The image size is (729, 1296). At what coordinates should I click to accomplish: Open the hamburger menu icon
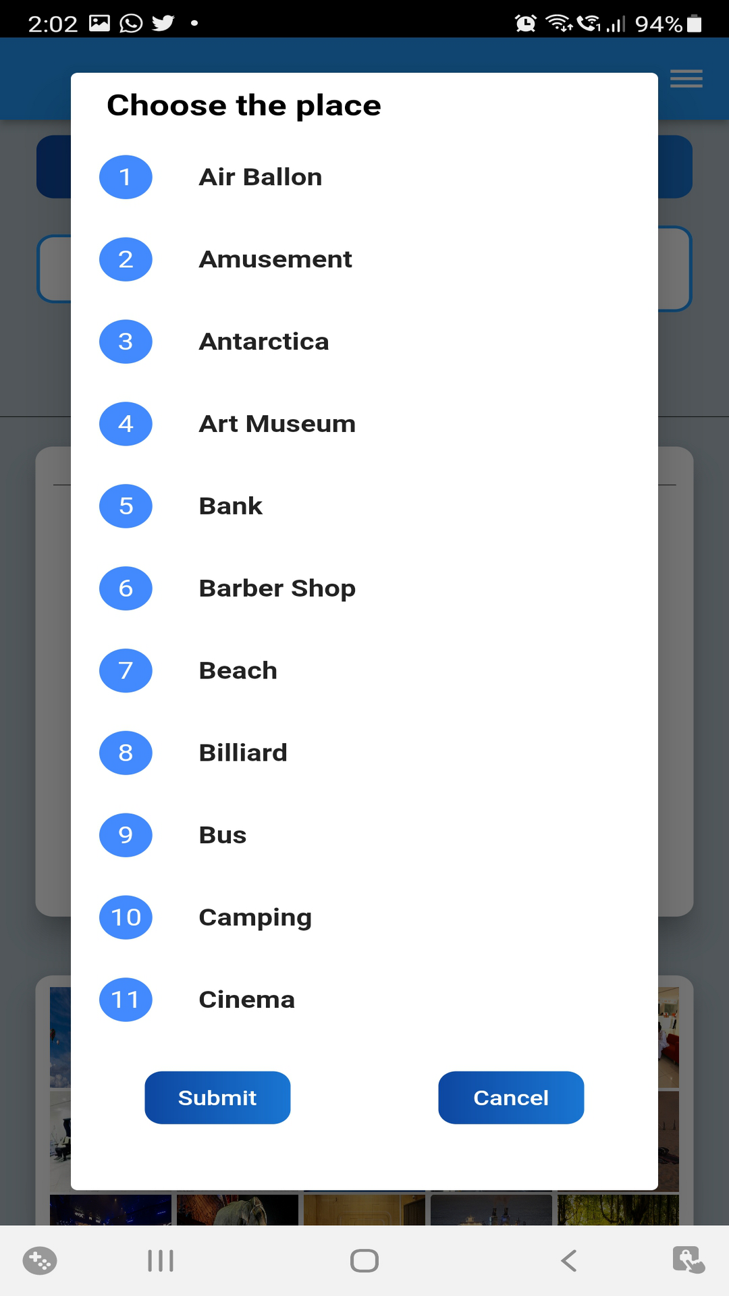coord(686,79)
